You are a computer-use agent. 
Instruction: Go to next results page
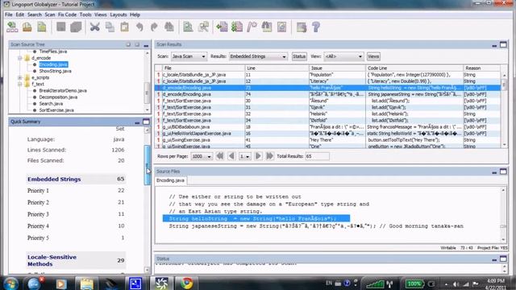point(258,156)
